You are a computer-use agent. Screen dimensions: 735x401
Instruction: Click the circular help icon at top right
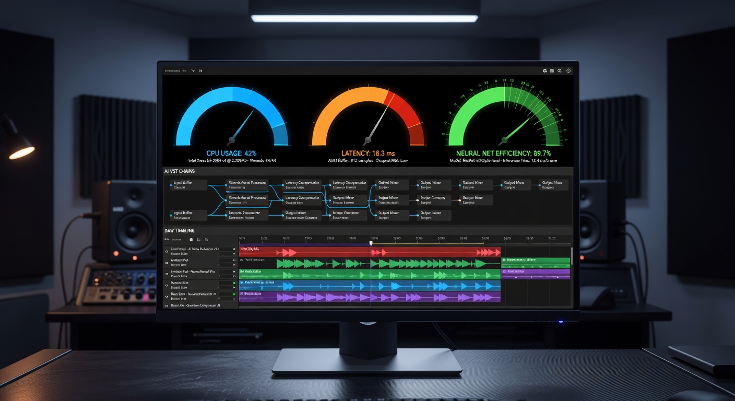(x=568, y=71)
